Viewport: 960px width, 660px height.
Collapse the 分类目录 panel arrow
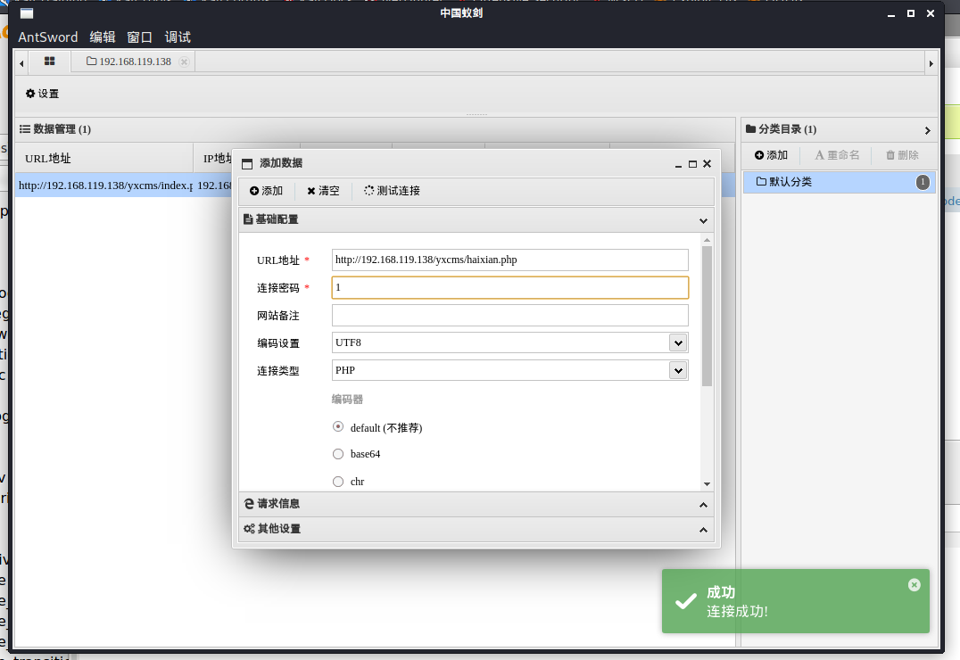[928, 130]
